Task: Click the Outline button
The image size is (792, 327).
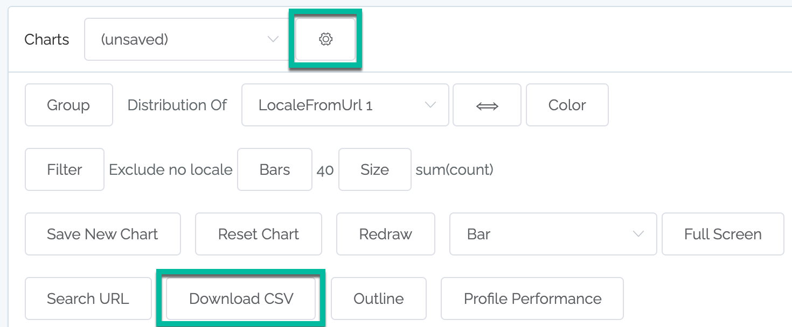Action: (x=379, y=298)
